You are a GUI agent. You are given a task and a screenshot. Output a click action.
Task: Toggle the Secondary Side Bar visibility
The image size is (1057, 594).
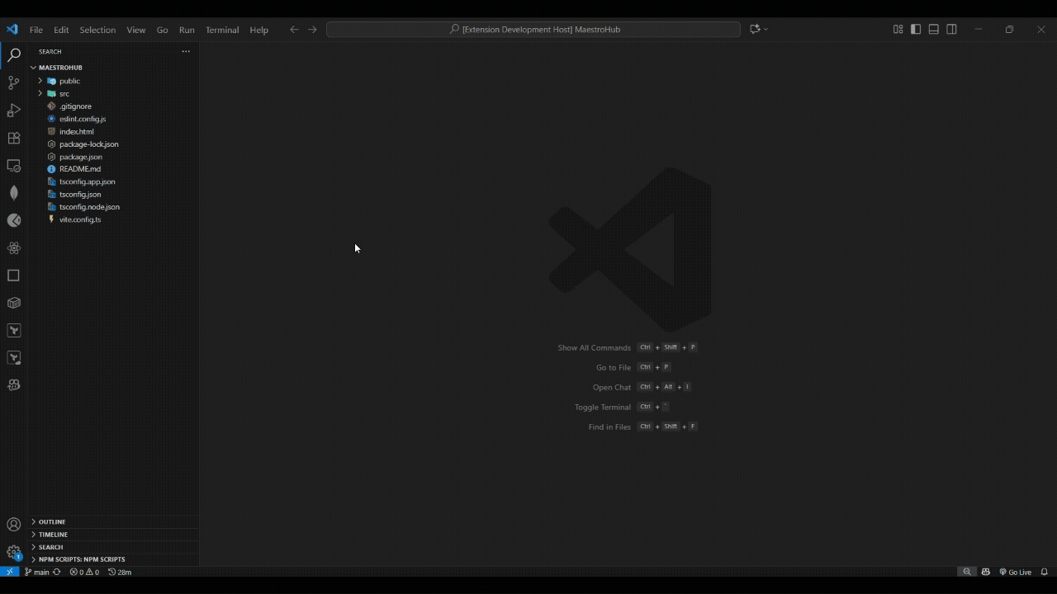click(952, 30)
